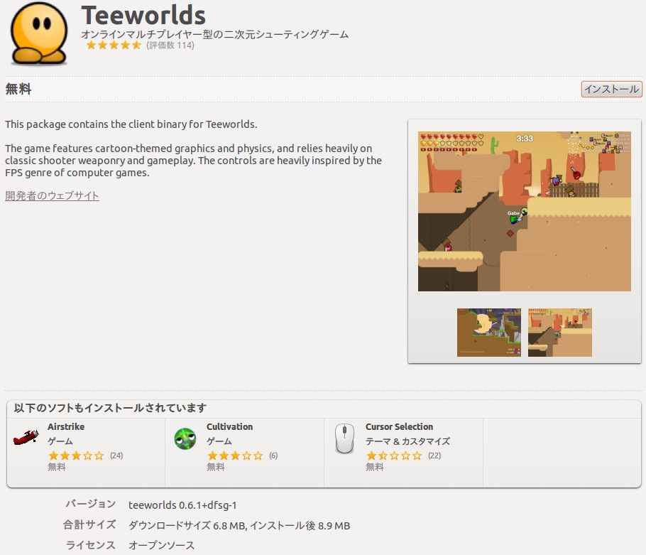
Task: Click the ゲーム category label under Cultivation
Action: coord(219,441)
